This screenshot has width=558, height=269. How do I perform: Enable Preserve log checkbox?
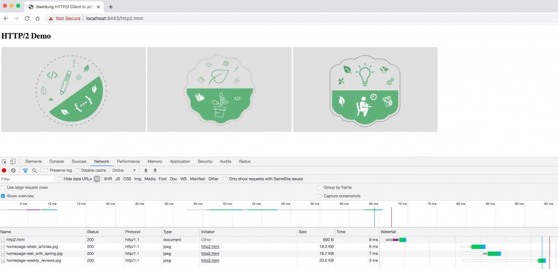click(x=46, y=170)
